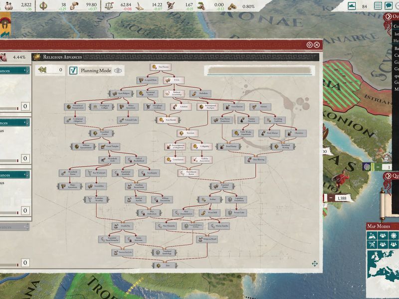Select the Fleet Hierarchy advance
This screenshot has width=399, height=299.
(166, 226)
